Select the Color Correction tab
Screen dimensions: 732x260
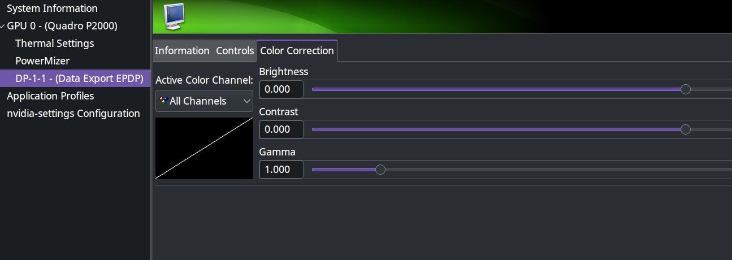[297, 50]
